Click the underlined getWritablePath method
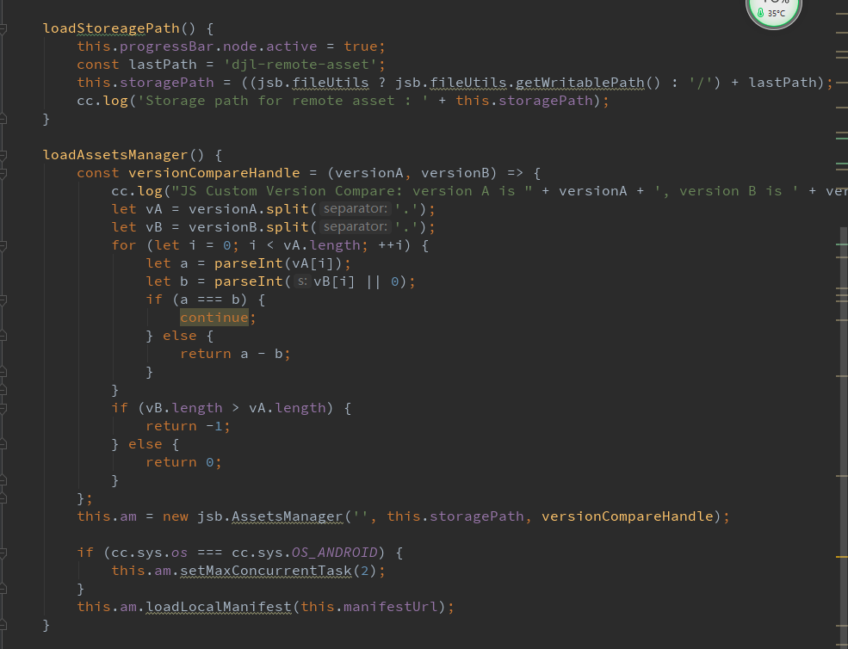 (579, 83)
